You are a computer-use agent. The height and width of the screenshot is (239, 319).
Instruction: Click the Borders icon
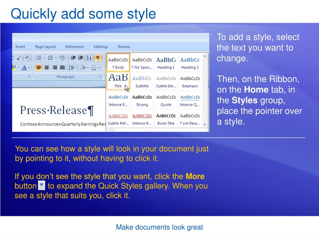tap(94, 68)
